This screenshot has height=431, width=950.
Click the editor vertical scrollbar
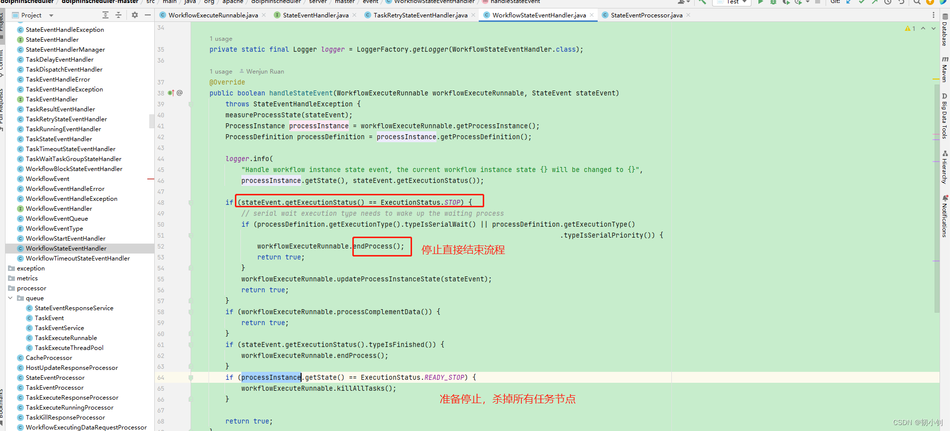point(937,199)
